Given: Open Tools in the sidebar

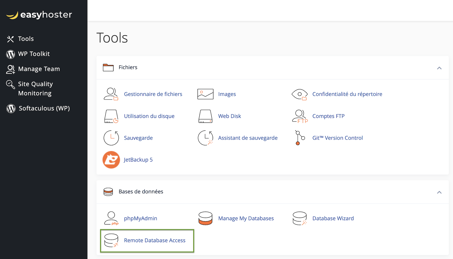Looking at the screenshot, I should [26, 39].
